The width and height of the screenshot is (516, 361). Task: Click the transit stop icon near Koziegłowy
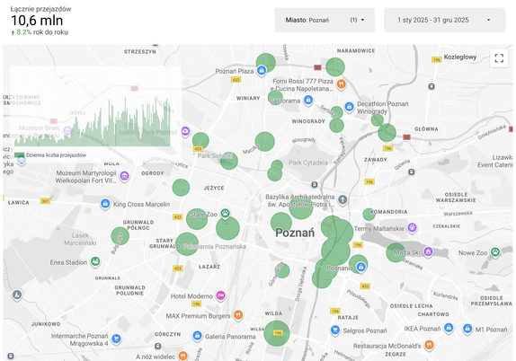431,86
